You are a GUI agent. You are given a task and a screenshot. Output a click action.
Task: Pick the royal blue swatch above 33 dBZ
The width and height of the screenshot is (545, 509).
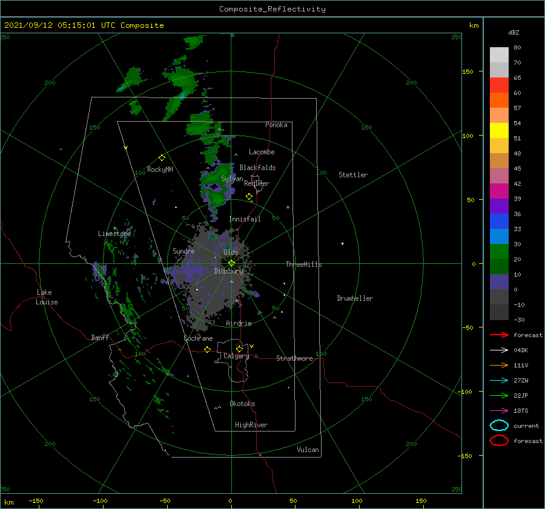point(499,221)
